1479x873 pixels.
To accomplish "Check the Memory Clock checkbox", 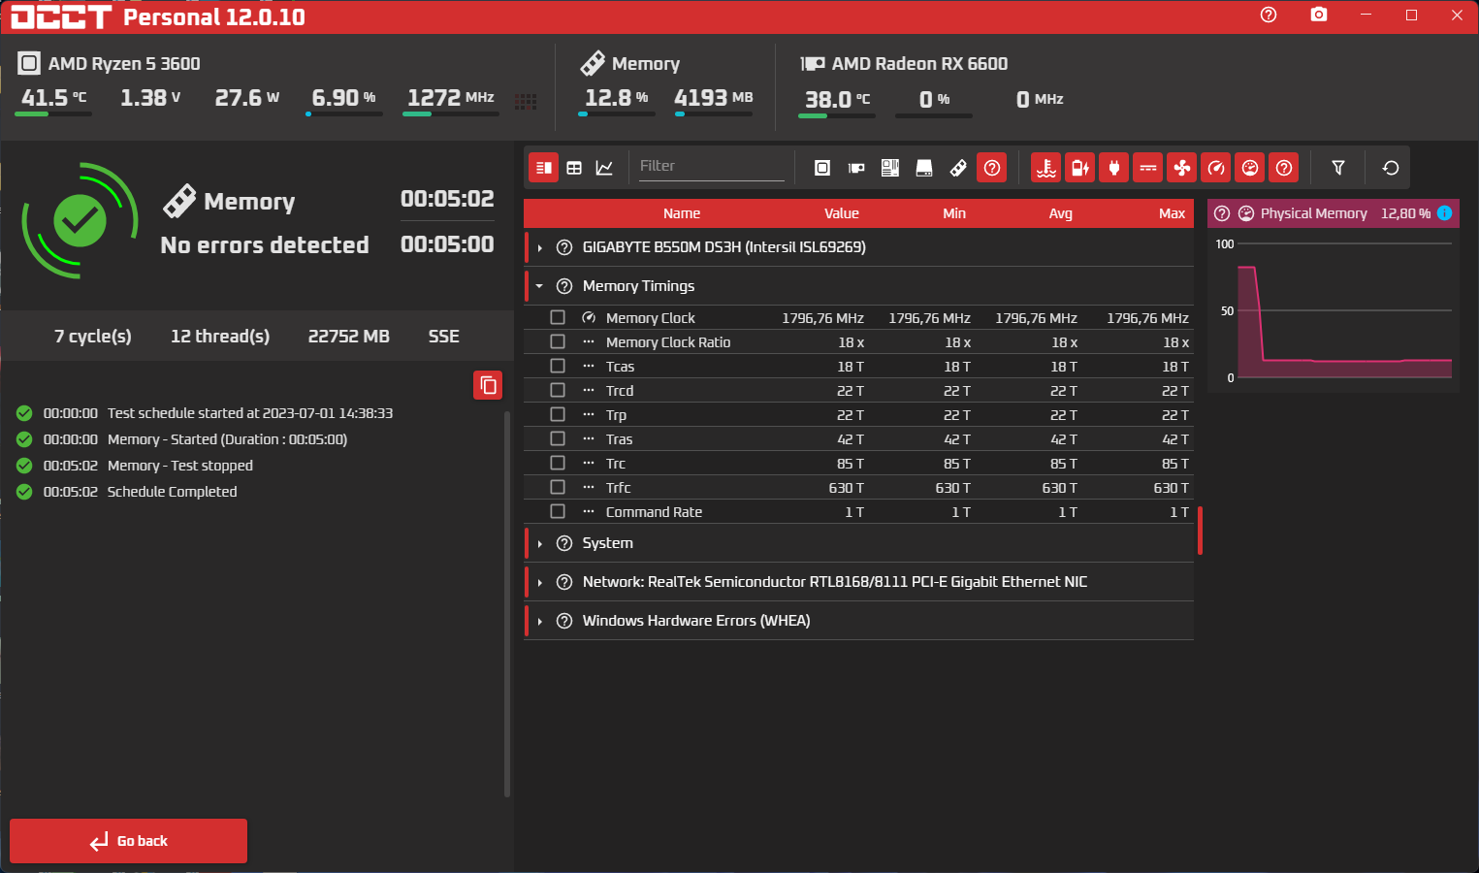I will point(558,317).
